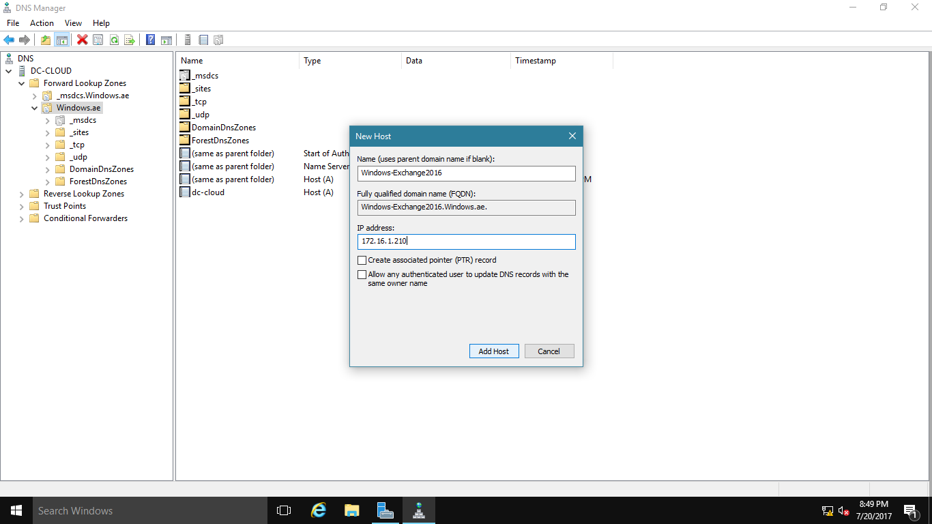Image resolution: width=932 pixels, height=524 pixels.
Task: Enable Create associated pointer (PTR) record checkbox
Action: [x=362, y=260]
